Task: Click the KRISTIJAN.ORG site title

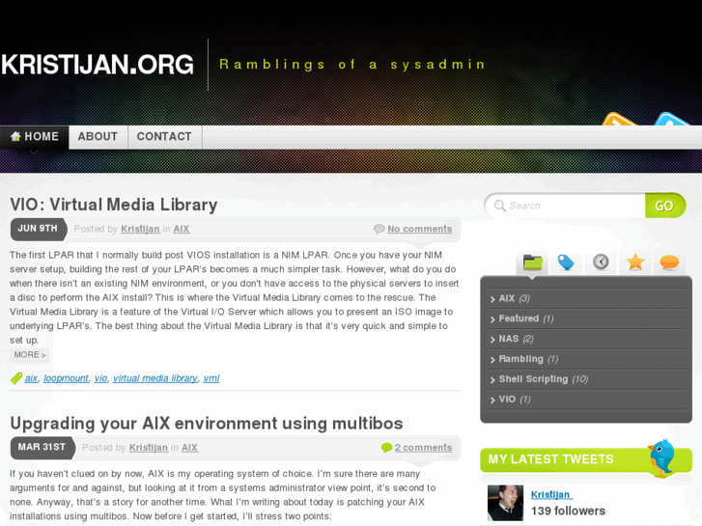Action: click(98, 65)
